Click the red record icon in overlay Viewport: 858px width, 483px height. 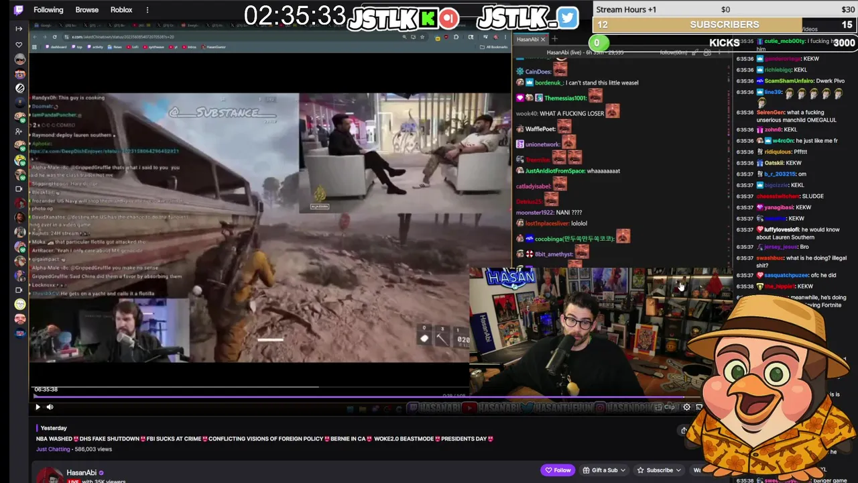[448, 18]
